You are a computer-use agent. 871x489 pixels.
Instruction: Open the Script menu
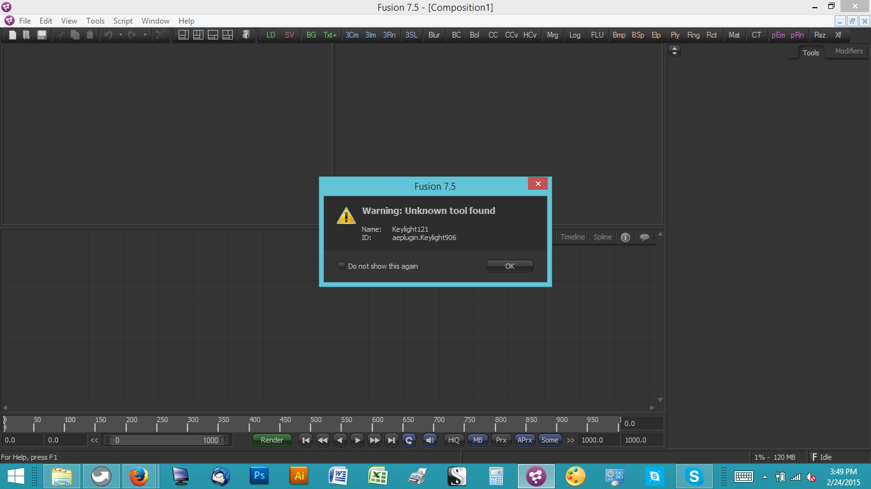pos(123,21)
